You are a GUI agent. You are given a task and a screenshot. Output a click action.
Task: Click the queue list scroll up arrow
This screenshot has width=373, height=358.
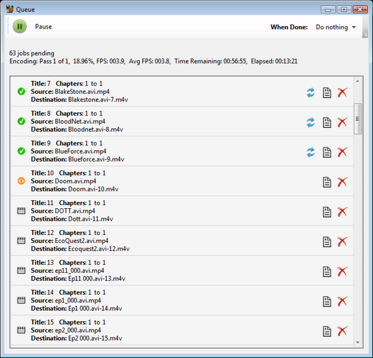pyautogui.click(x=357, y=81)
